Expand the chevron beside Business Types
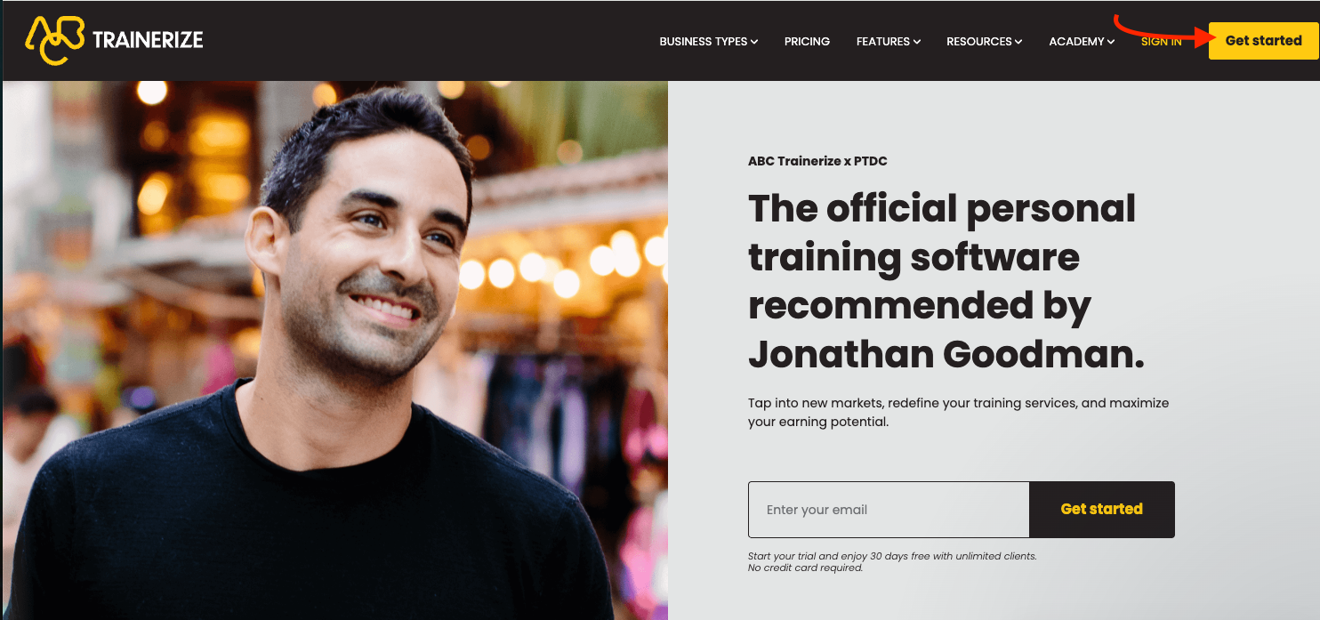Image resolution: width=1320 pixels, height=620 pixels. click(754, 42)
